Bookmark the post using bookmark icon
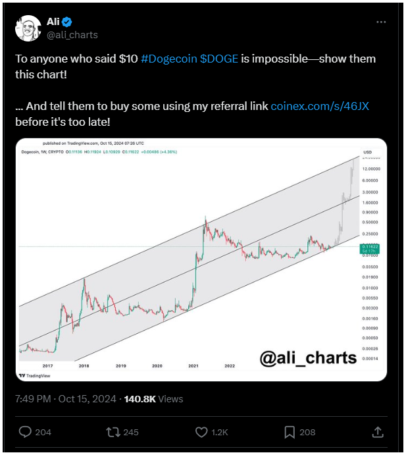 click(x=290, y=432)
